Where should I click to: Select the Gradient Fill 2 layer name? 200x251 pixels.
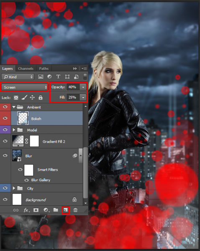54,141
